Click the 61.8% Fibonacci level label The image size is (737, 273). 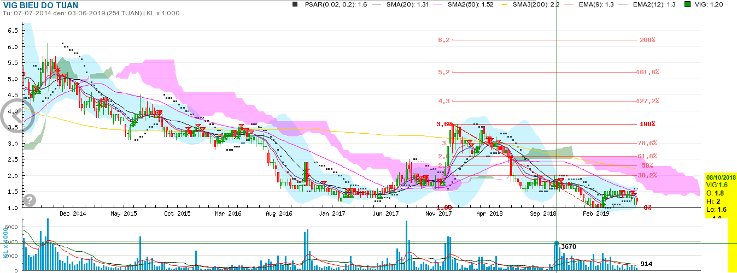(x=647, y=157)
